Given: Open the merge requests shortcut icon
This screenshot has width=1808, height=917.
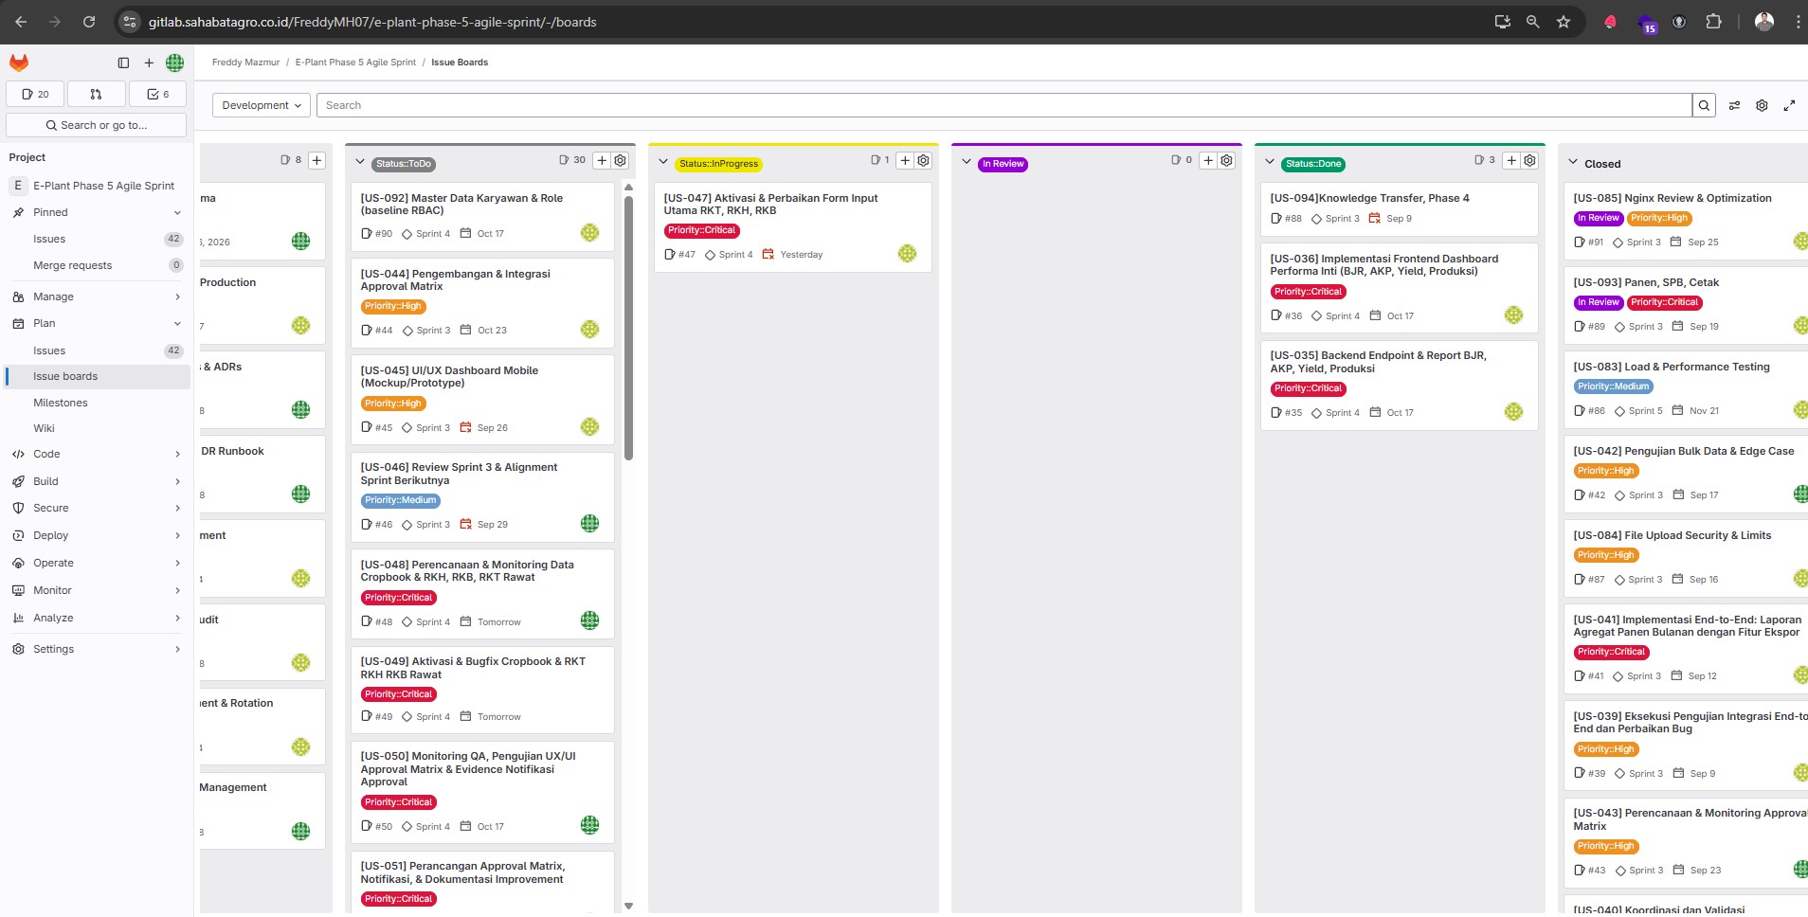Looking at the screenshot, I should tap(96, 94).
